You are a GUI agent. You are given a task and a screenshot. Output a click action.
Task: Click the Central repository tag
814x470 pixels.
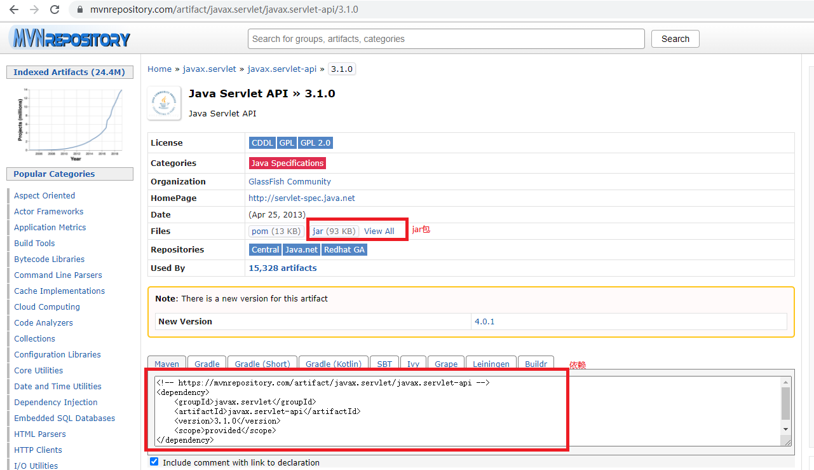266,249
